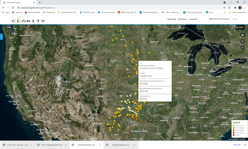Open the Welcome Demo Premium user dropdown
Image resolution: width=248 pixels, height=149 pixels.
220,19
